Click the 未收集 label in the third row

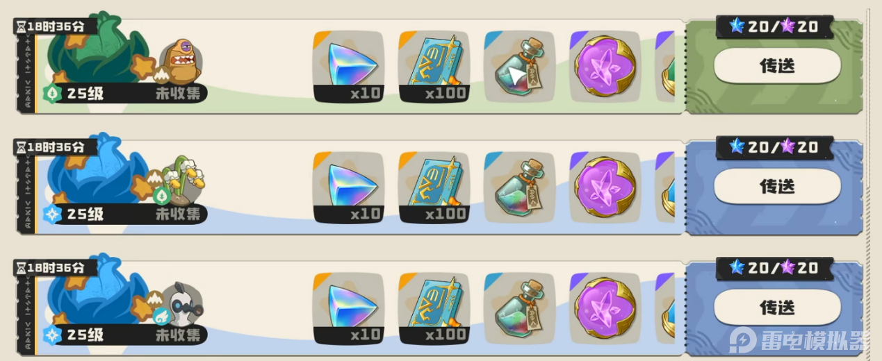(178, 335)
